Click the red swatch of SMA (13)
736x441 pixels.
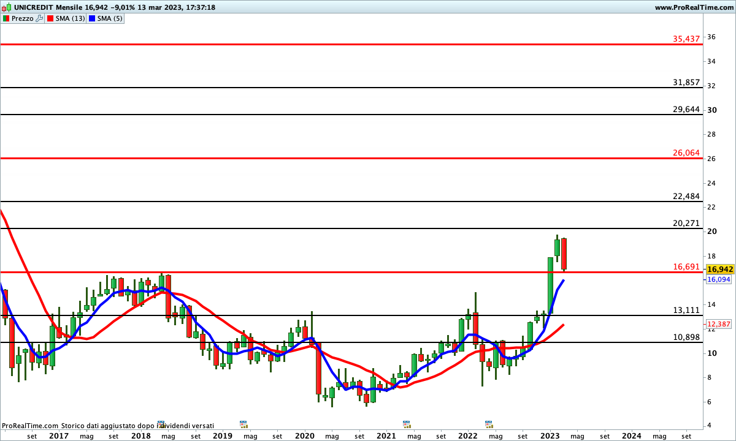coord(51,18)
